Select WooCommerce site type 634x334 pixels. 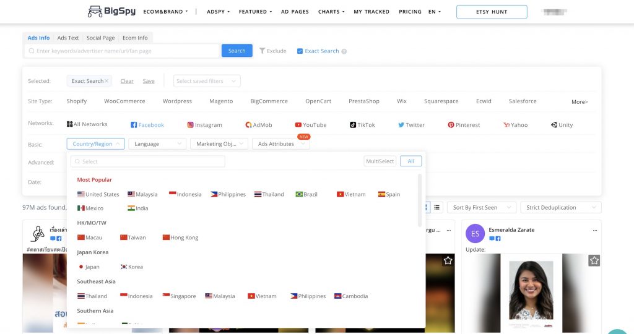124,101
